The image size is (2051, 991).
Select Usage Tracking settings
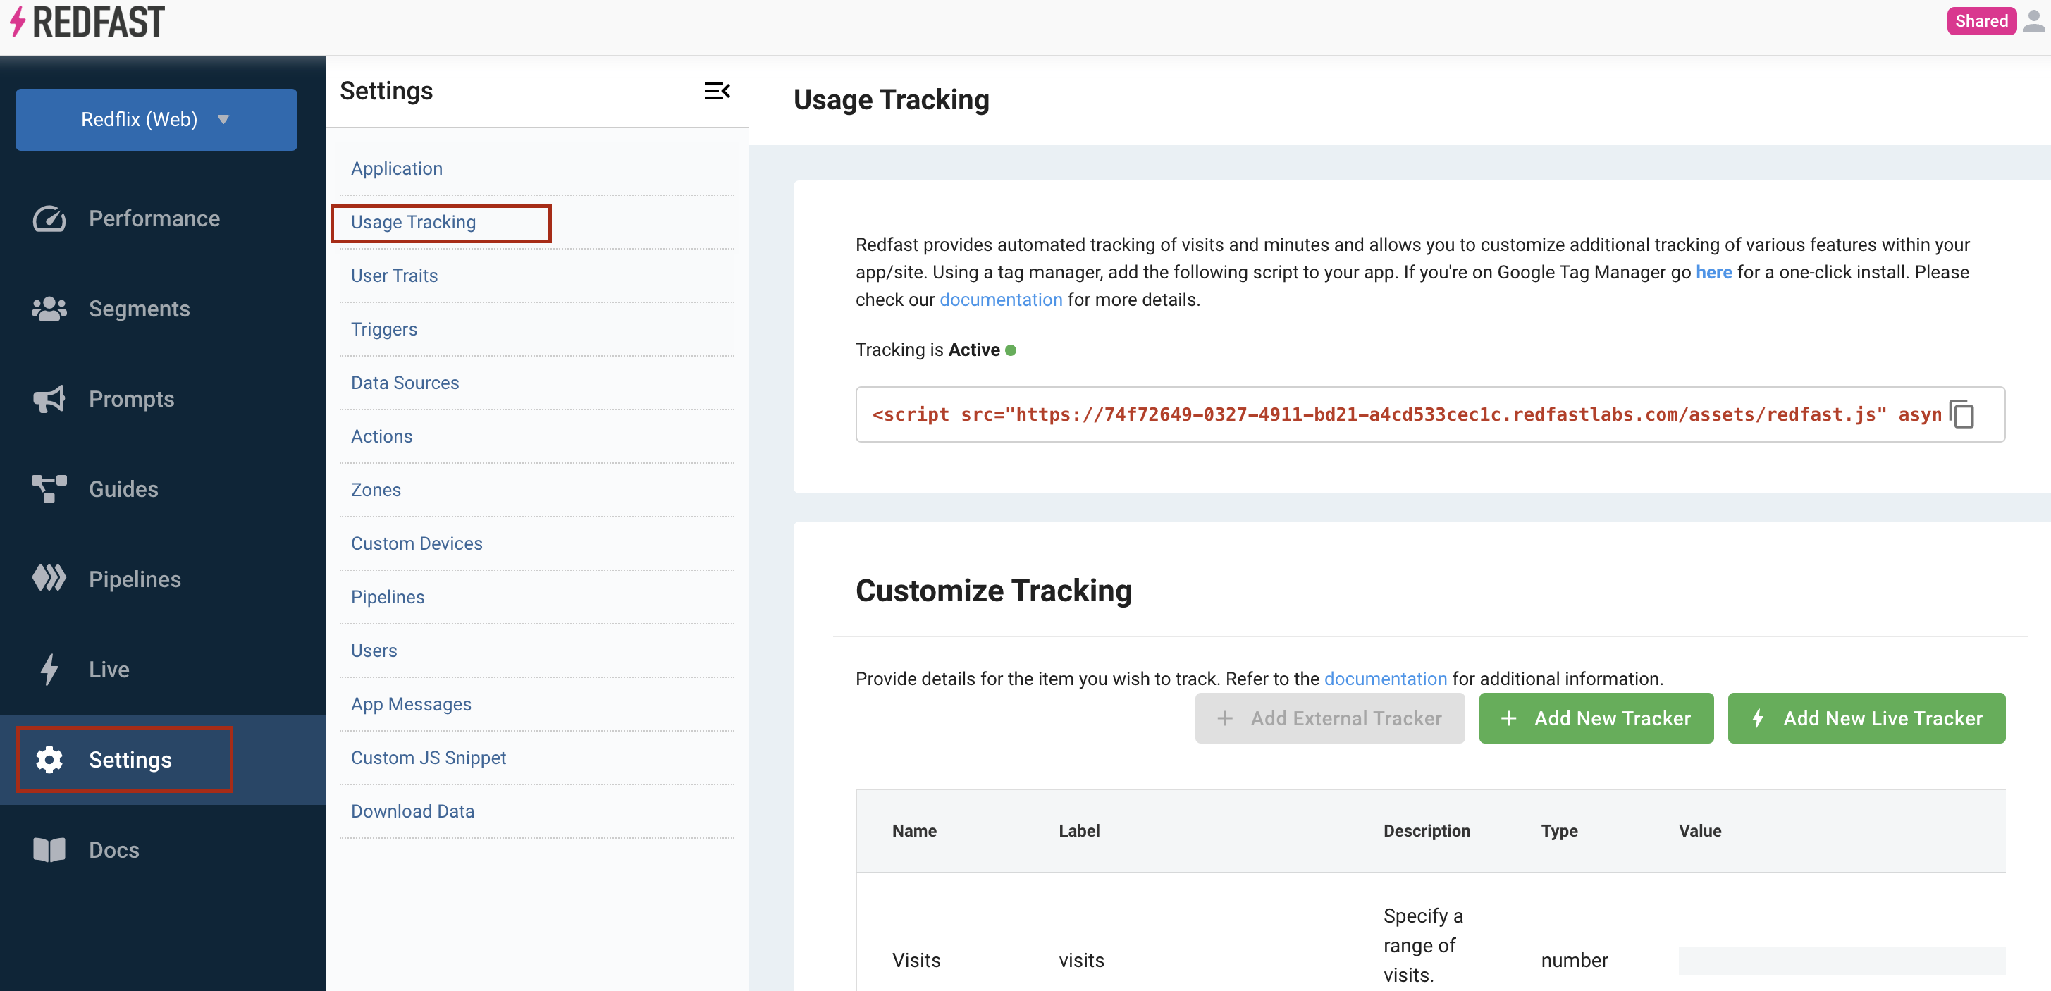[x=413, y=222]
